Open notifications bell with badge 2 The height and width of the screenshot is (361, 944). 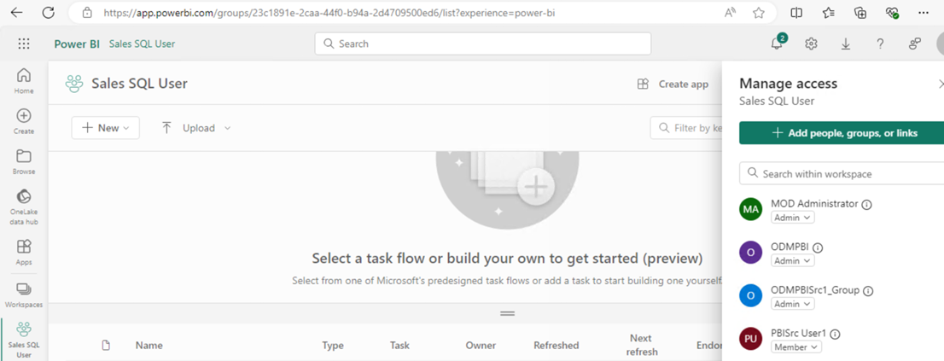pyautogui.click(x=778, y=44)
